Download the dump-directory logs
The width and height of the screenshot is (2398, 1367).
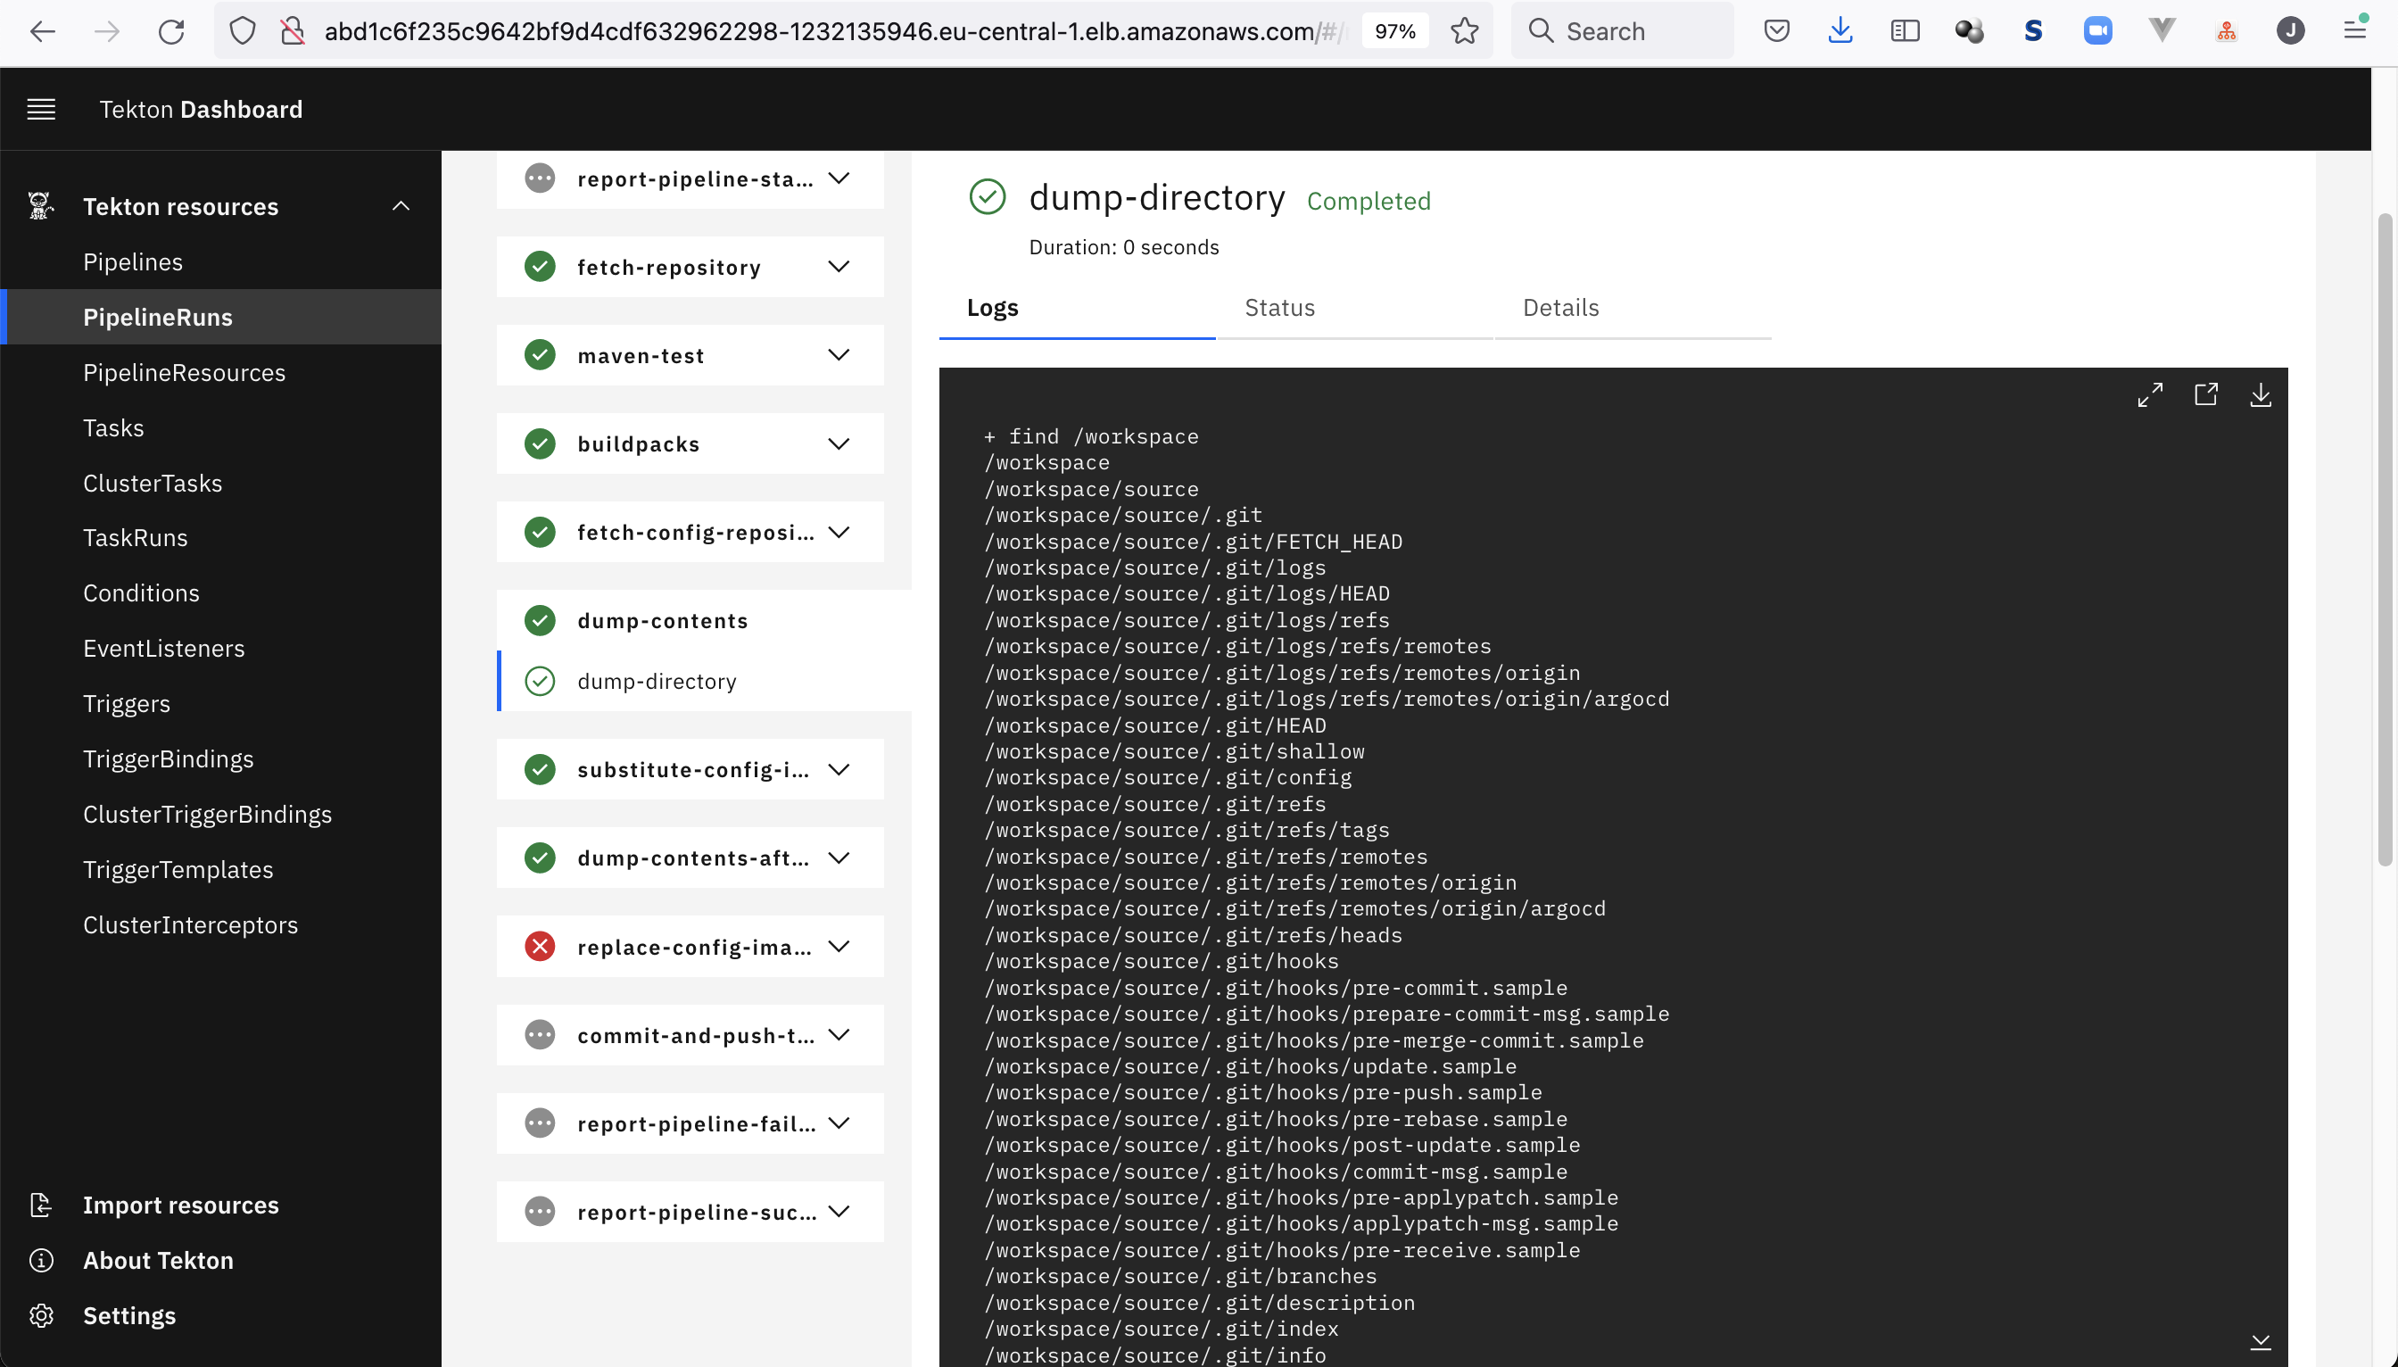coord(2260,395)
